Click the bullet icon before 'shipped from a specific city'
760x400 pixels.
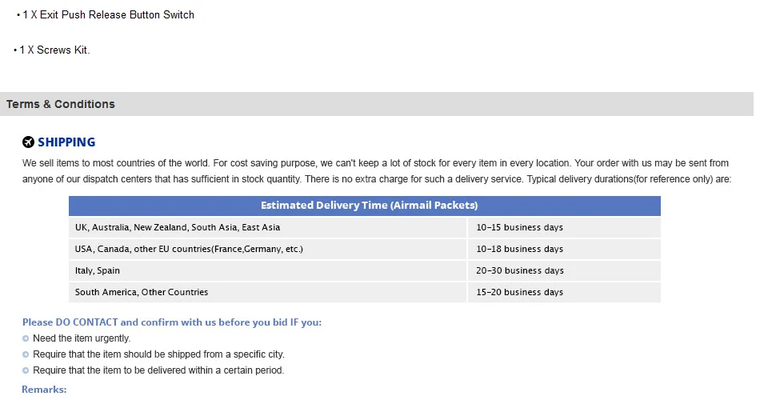click(26, 354)
